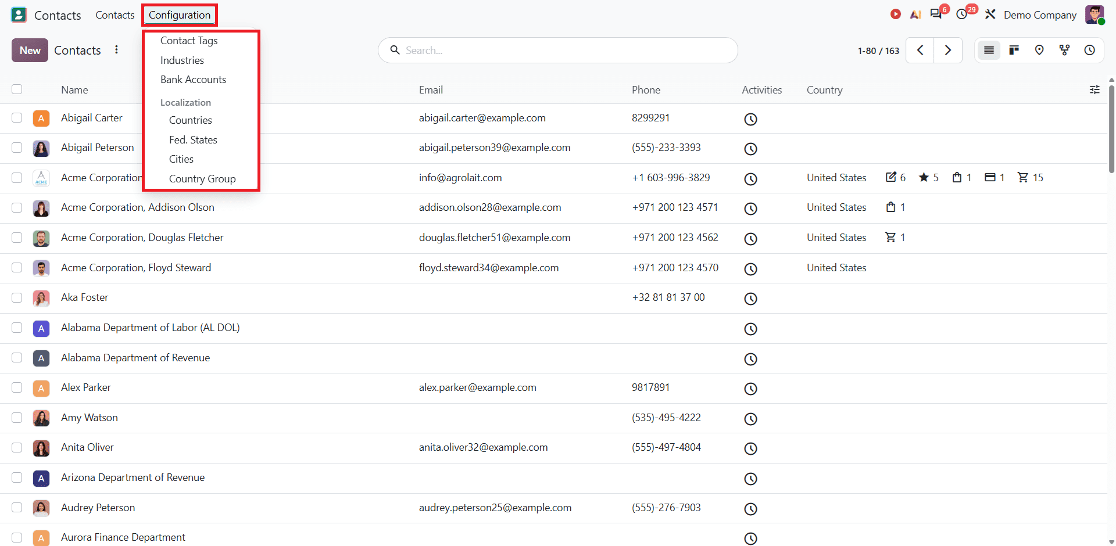Viewport: 1116px width, 546px height.
Task: Switch to kanban view
Action: 1014,51
